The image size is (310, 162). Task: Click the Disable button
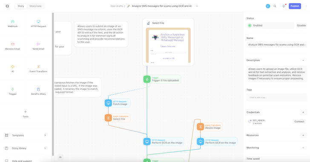(x=301, y=26)
